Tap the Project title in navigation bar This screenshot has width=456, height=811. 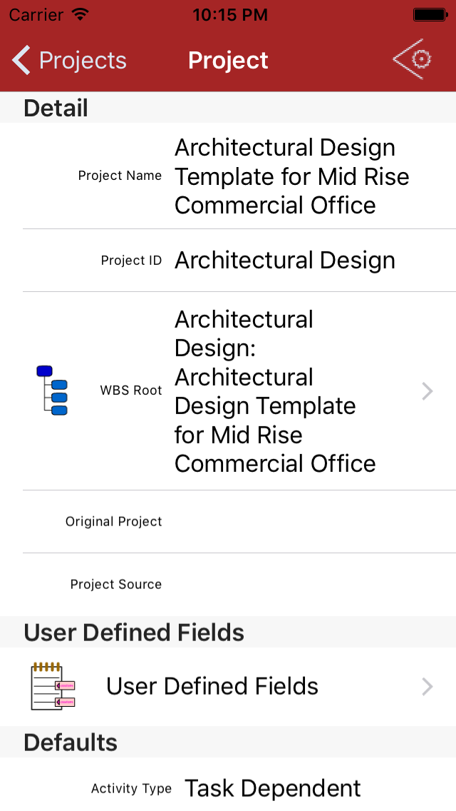pyautogui.click(x=228, y=61)
